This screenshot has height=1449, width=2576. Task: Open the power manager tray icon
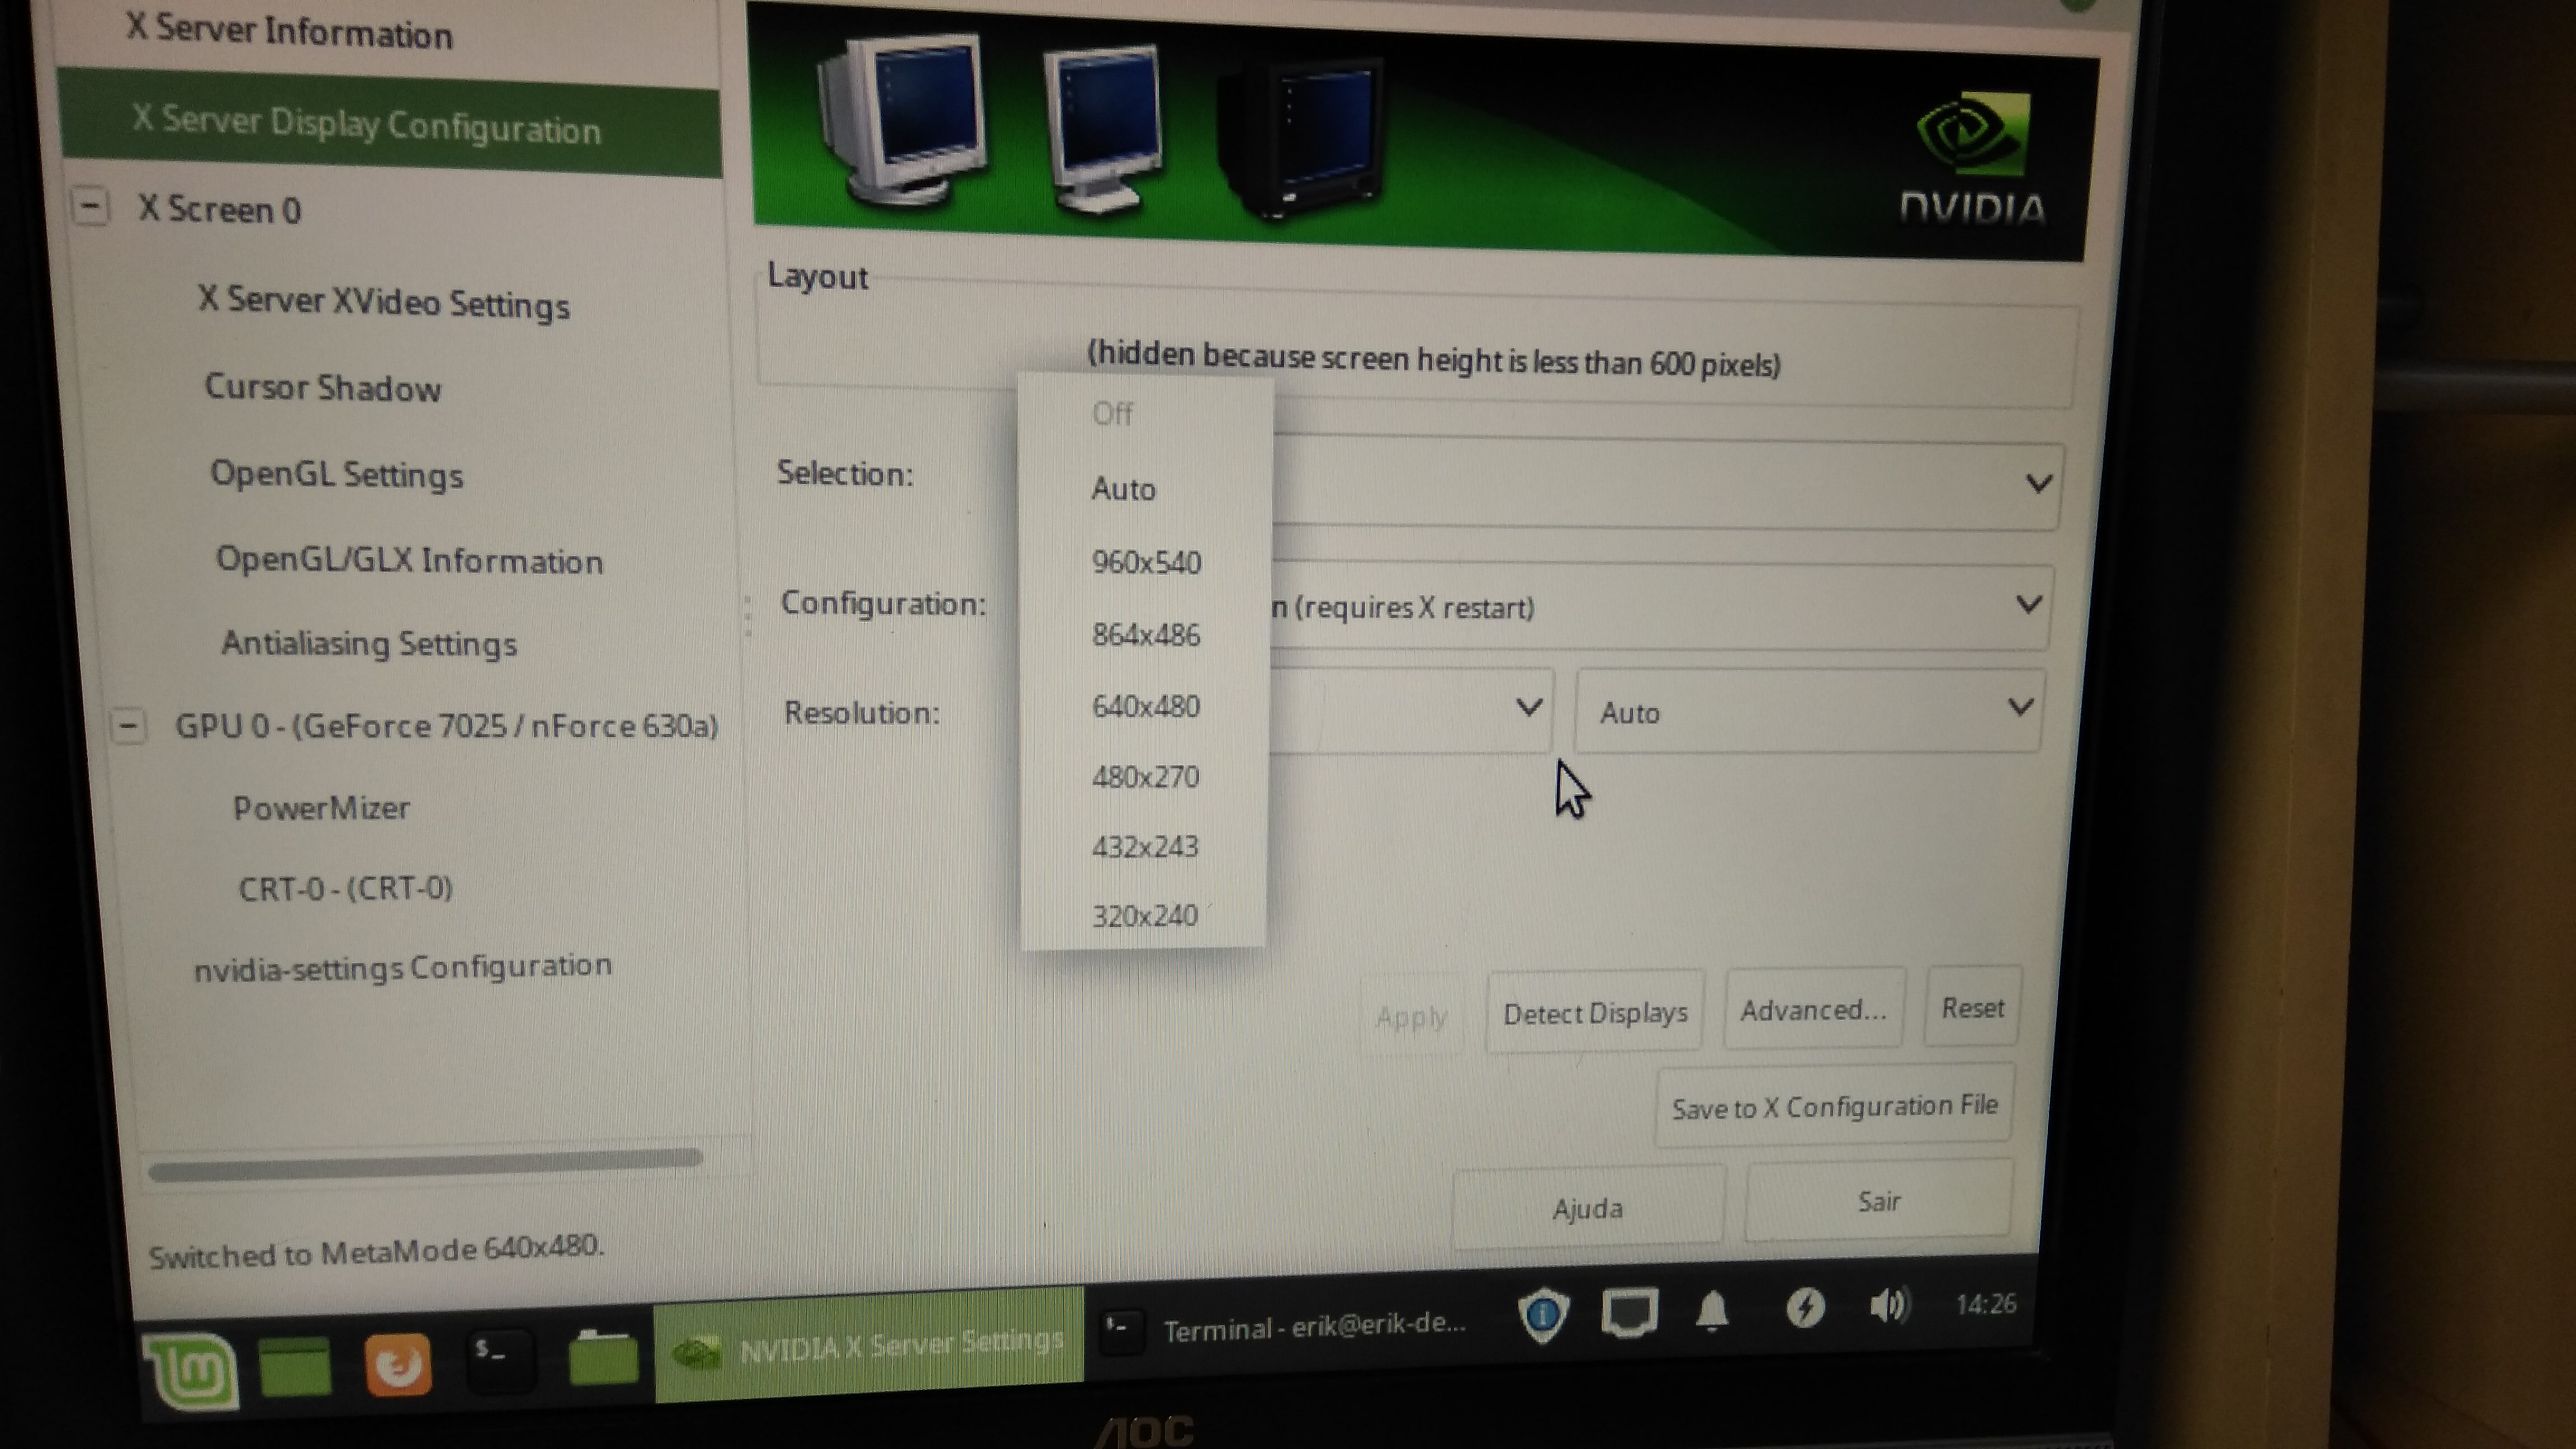[x=1805, y=1307]
